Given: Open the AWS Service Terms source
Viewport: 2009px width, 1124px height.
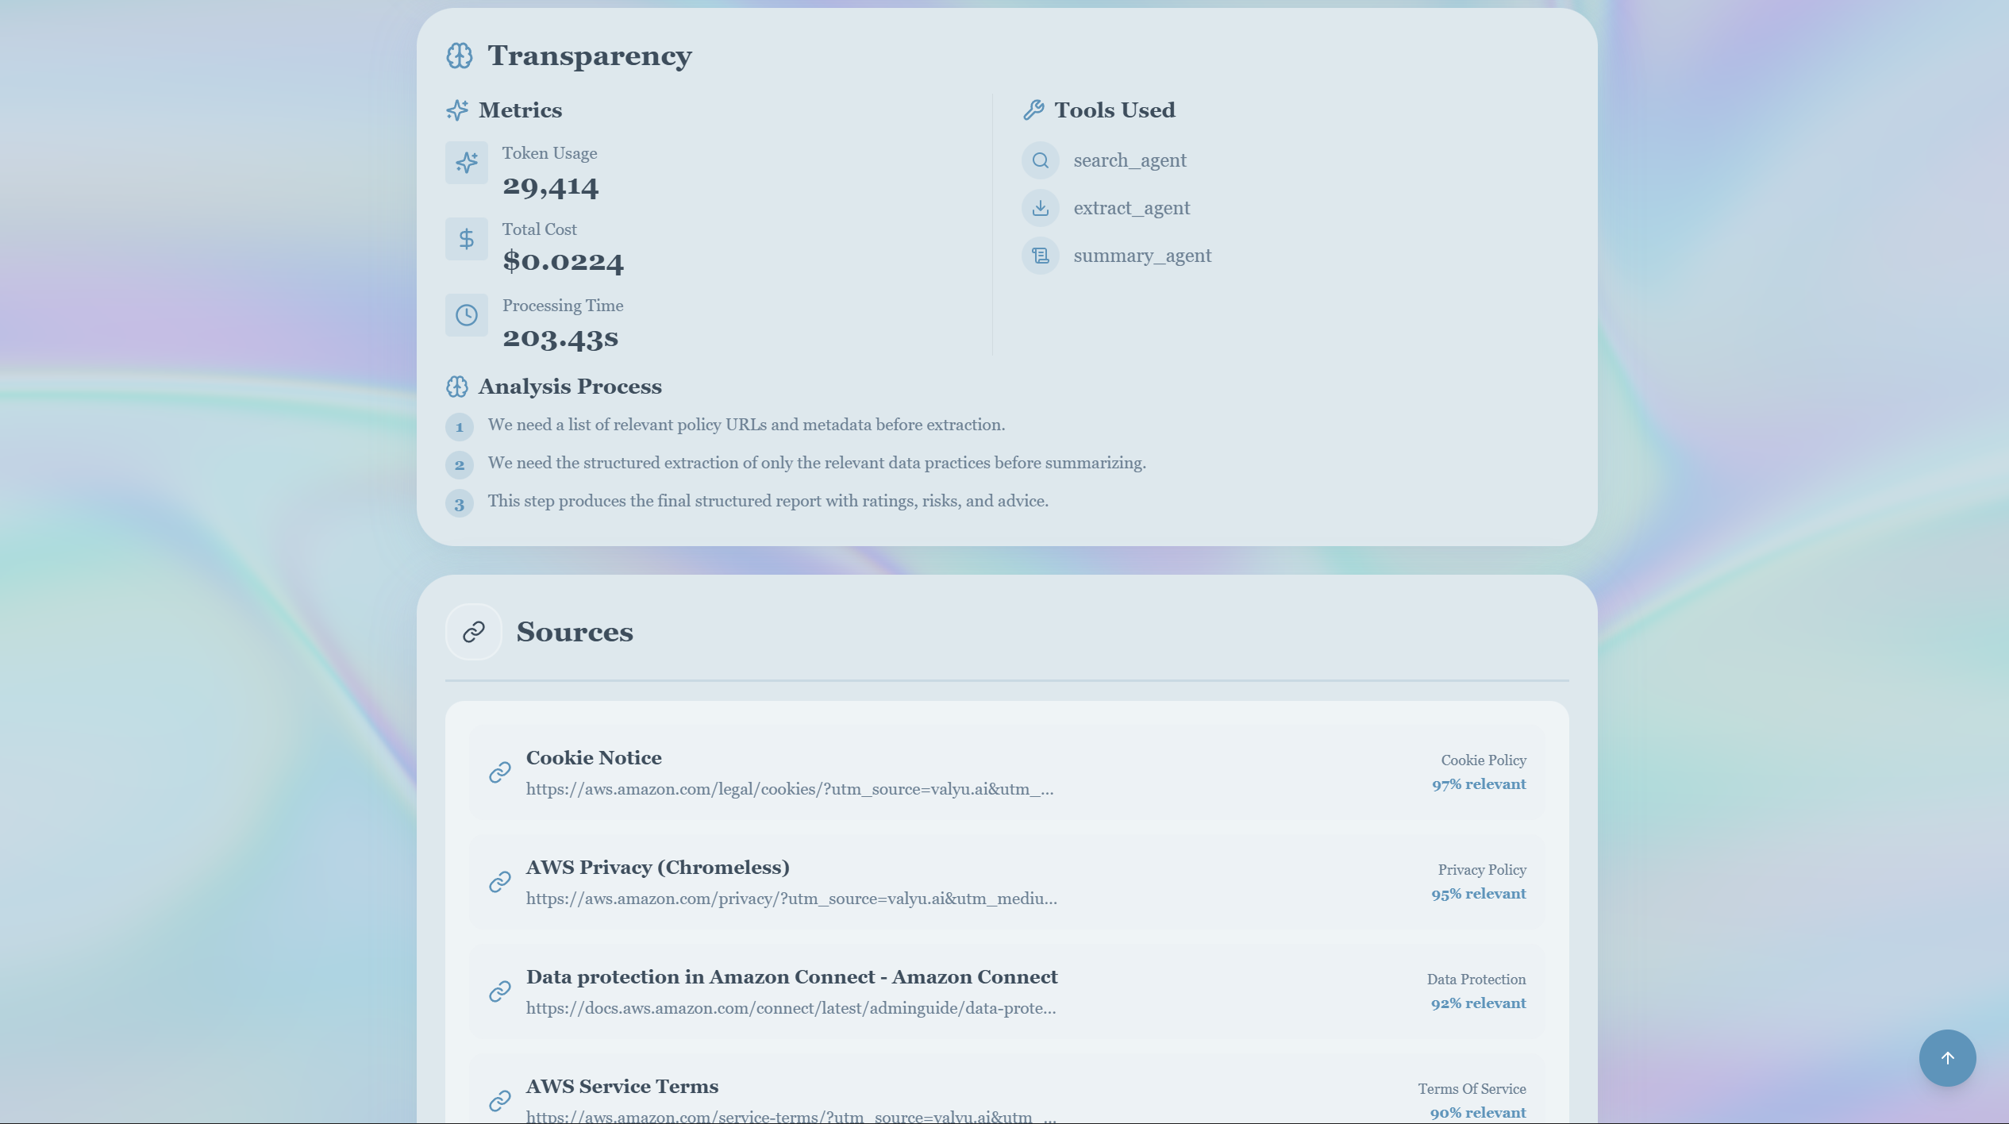Looking at the screenshot, I should (x=622, y=1087).
